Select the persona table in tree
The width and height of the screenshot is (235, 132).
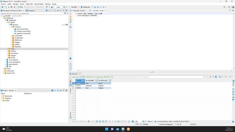coord(15,25)
